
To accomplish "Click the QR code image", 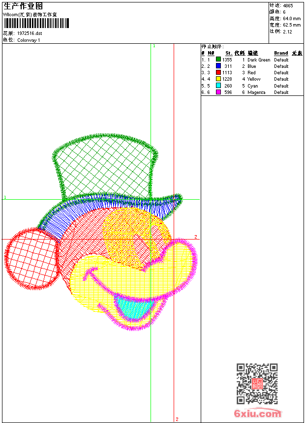I will pos(257,383).
